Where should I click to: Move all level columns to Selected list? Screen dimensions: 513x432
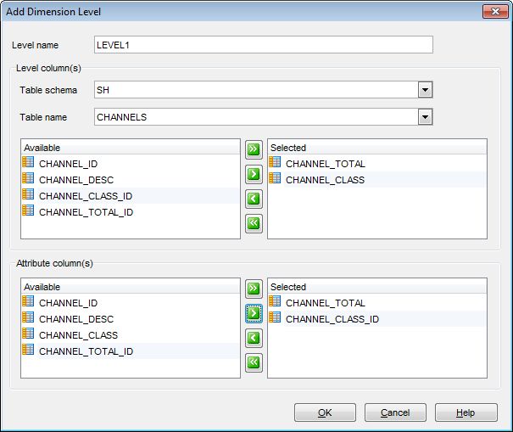(254, 150)
